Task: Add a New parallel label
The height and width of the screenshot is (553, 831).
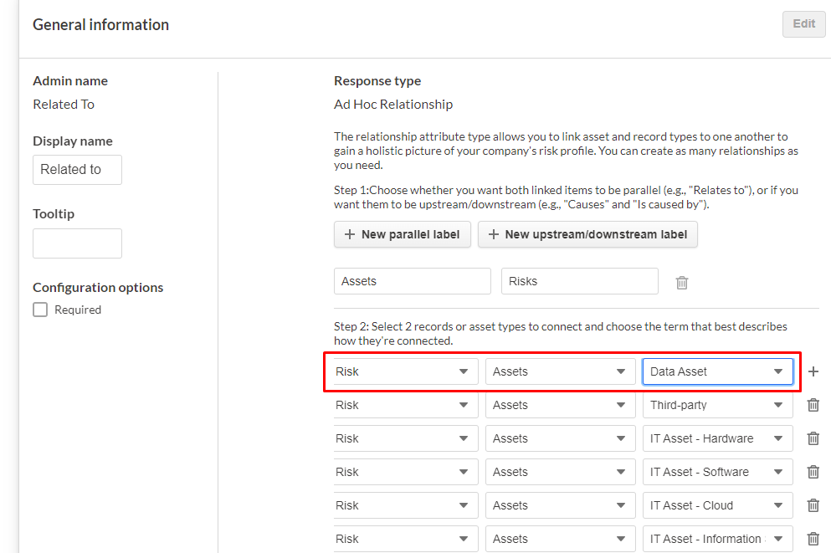Action: (403, 234)
